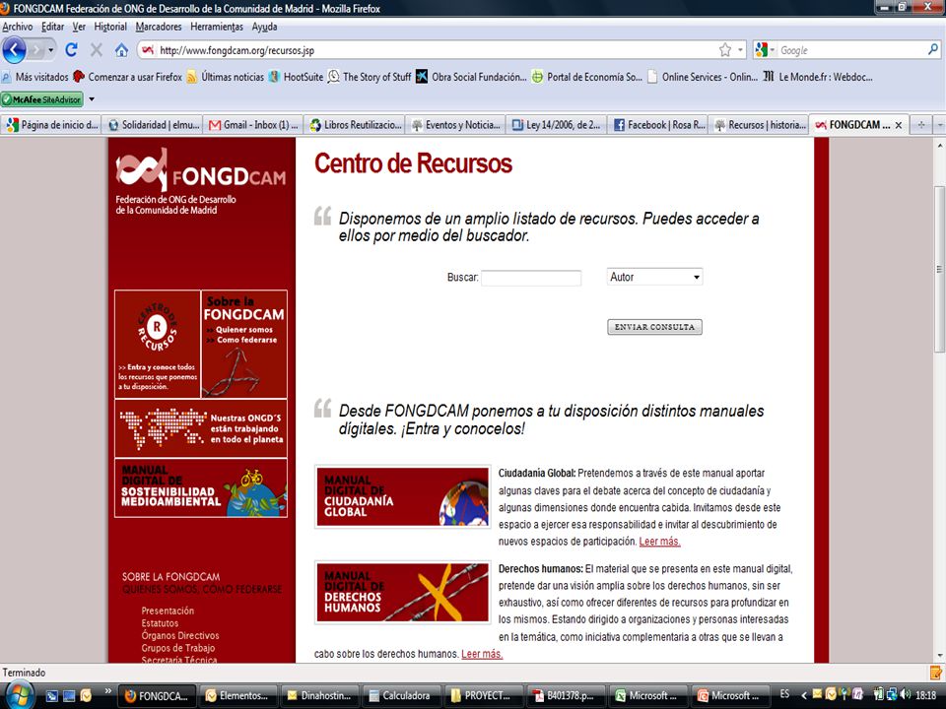Click the Google search box
This screenshot has height=709, width=946.
[850, 50]
